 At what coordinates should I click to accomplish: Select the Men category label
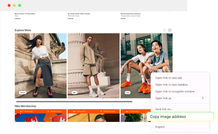click(x=75, y=93)
